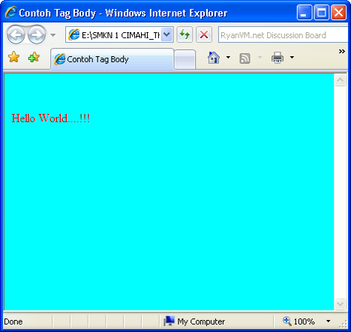Click the scrollbar down arrow
Viewport: 351px width, 332px height.
[x=340, y=304]
